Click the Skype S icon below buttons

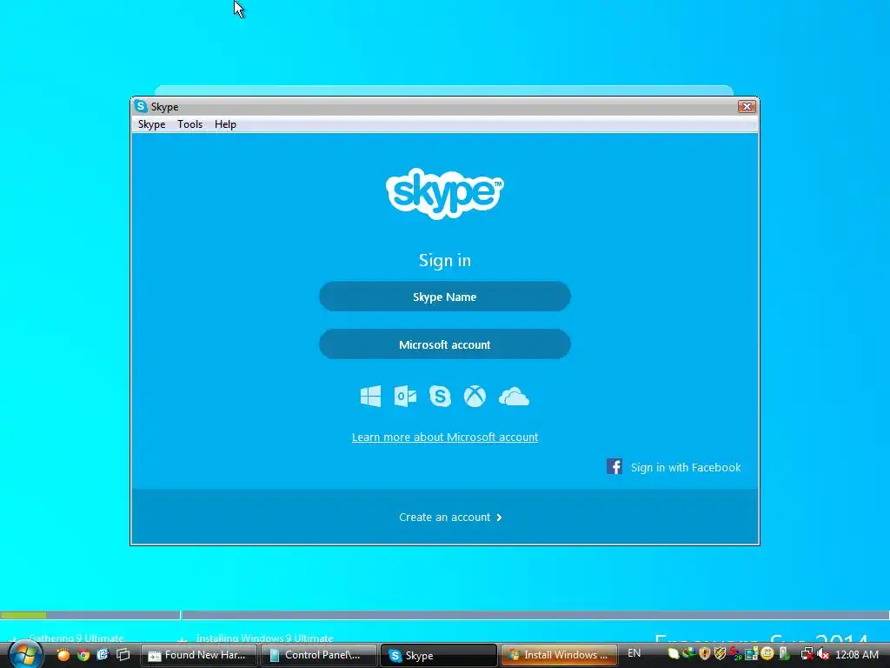point(440,397)
